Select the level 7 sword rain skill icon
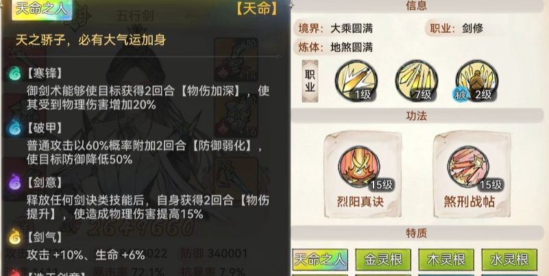This screenshot has width=549, height=276. [416, 81]
